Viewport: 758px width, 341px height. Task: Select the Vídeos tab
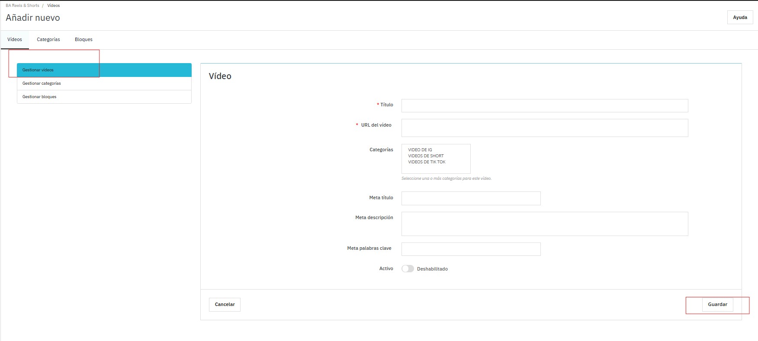pyautogui.click(x=15, y=39)
